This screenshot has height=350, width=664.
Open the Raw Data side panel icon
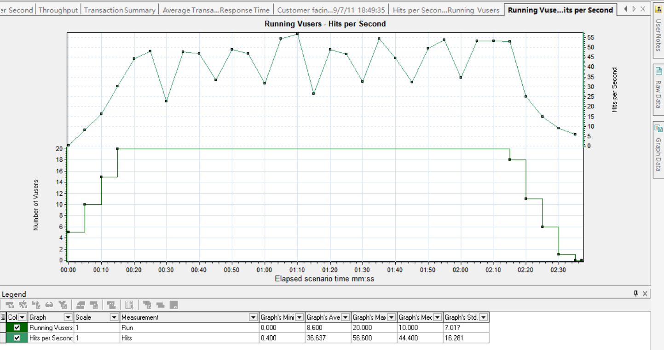[x=658, y=71]
